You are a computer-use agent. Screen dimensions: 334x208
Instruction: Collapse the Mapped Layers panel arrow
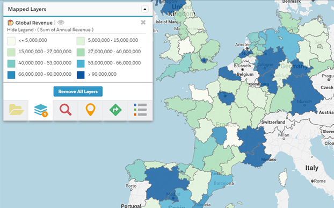point(145,9)
